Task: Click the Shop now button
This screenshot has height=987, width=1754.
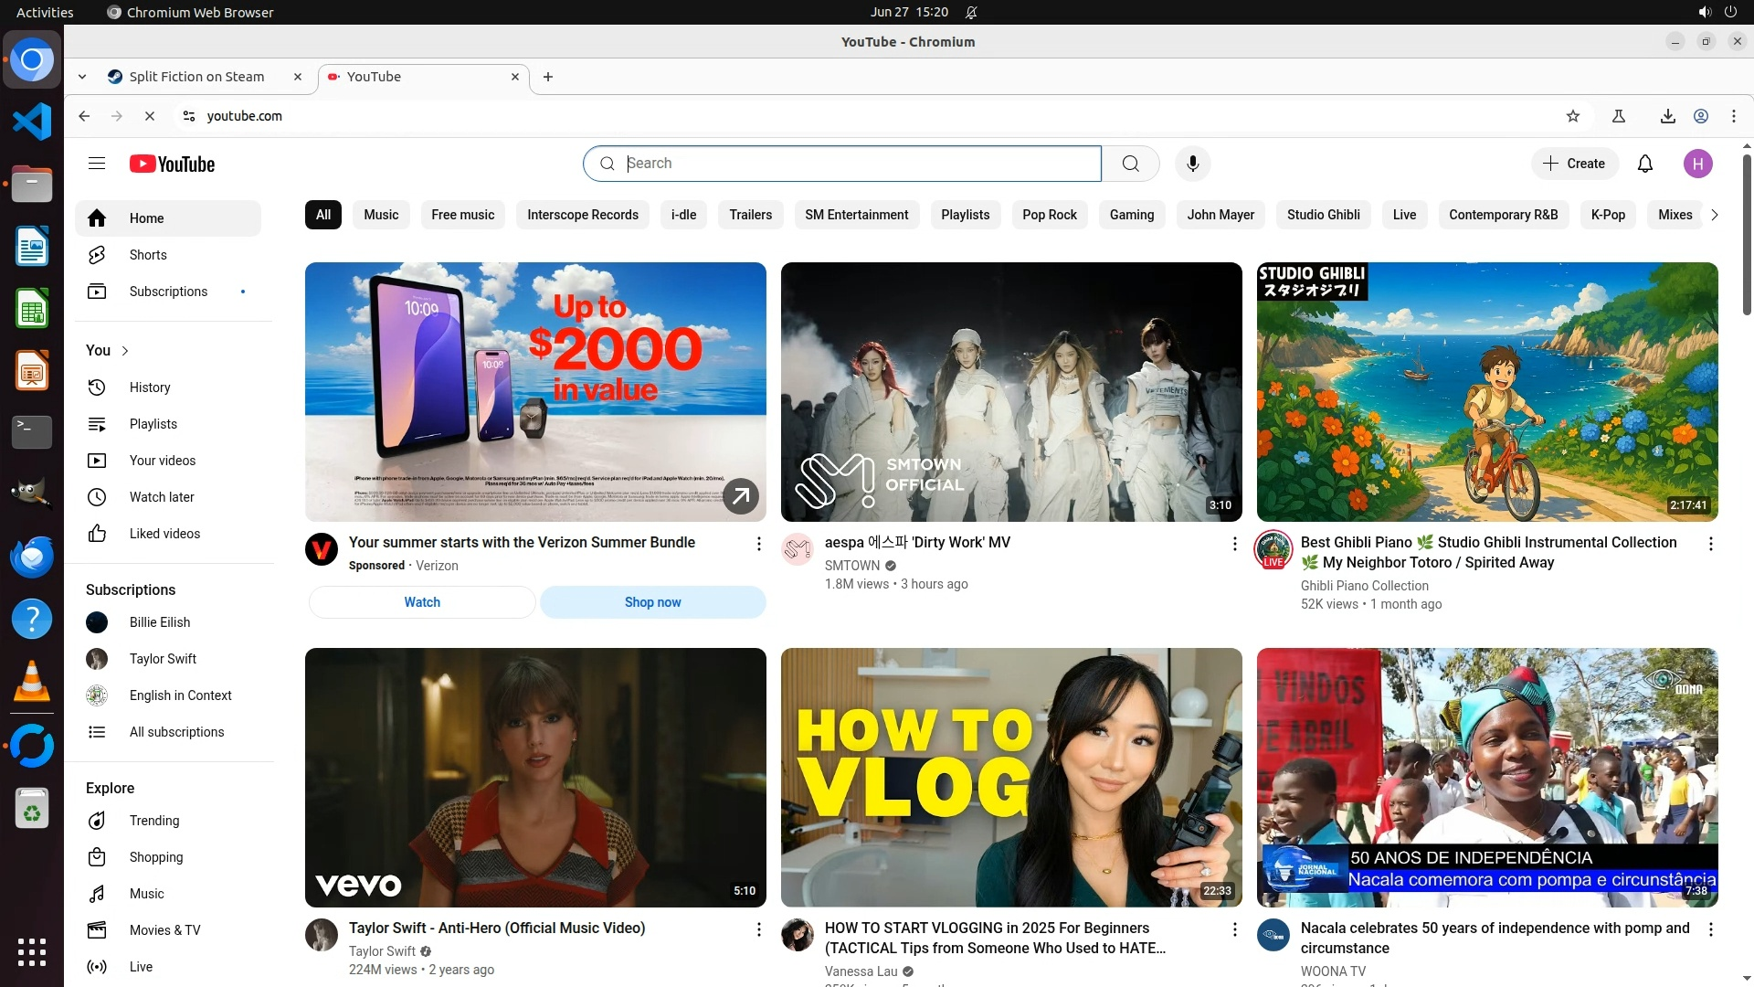Action: pyautogui.click(x=652, y=602)
